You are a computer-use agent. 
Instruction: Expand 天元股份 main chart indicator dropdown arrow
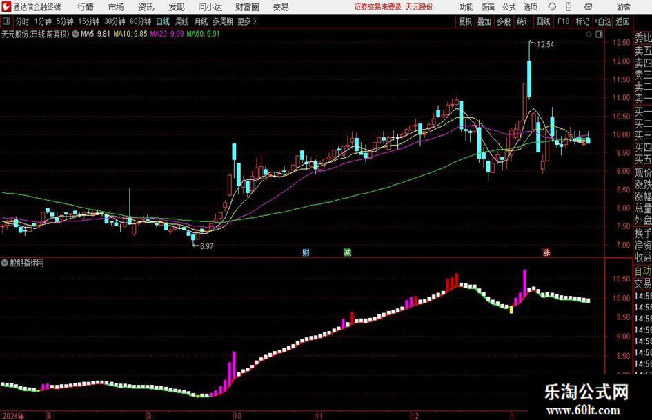75,34
